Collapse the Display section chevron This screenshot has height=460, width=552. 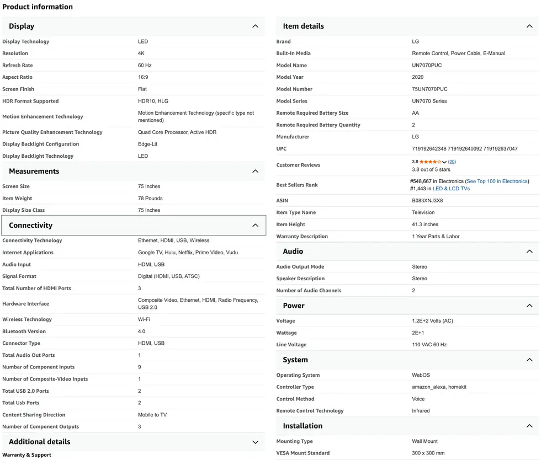click(x=255, y=26)
